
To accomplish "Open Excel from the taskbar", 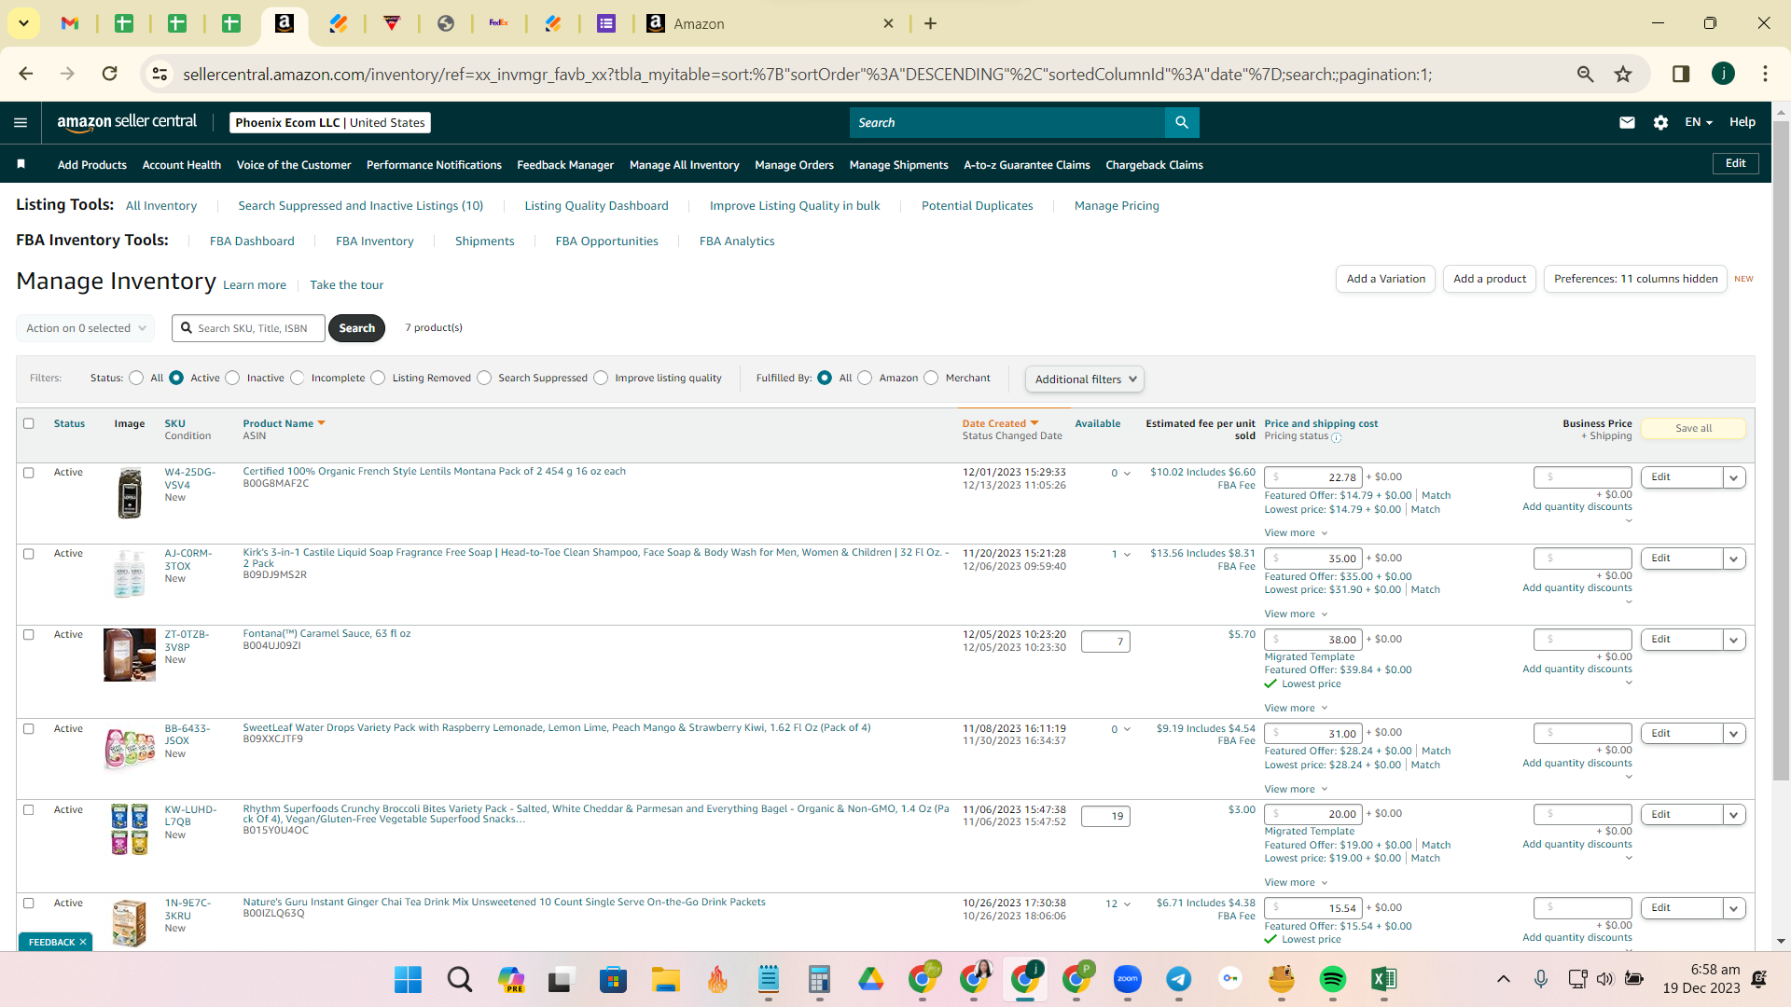I will [1383, 979].
